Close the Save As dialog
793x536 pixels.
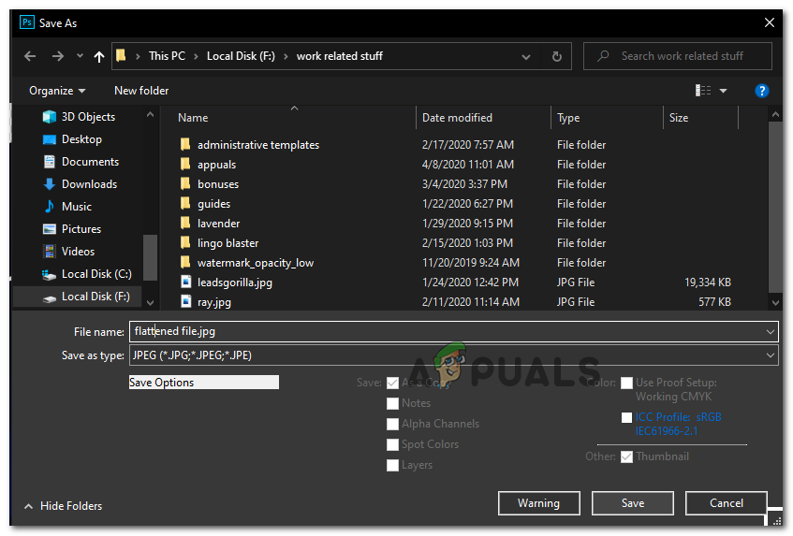coord(770,22)
